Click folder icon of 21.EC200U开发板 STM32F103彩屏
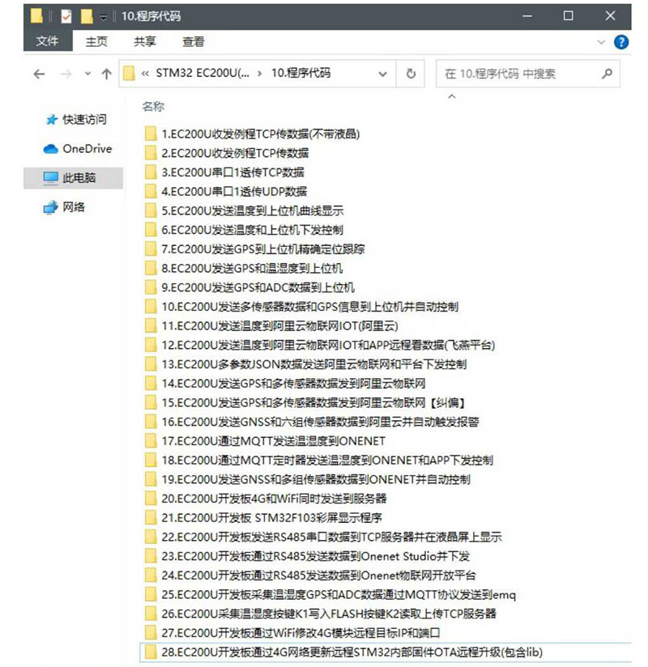The image size is (648, 667). click(x=151, y=518)
